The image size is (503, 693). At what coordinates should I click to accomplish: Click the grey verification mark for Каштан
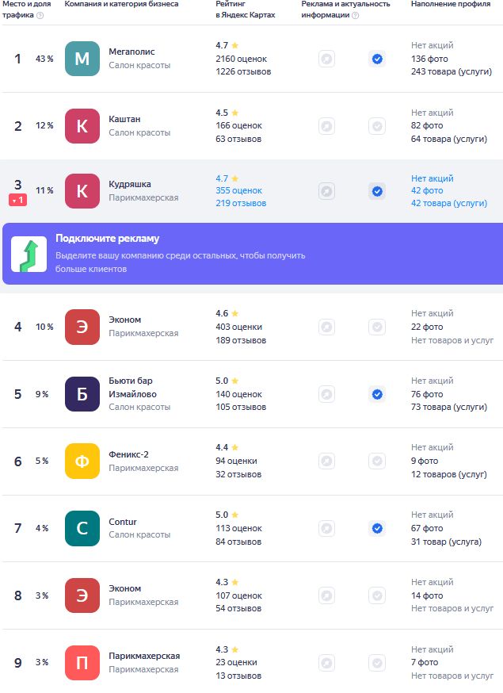[377, 126]
